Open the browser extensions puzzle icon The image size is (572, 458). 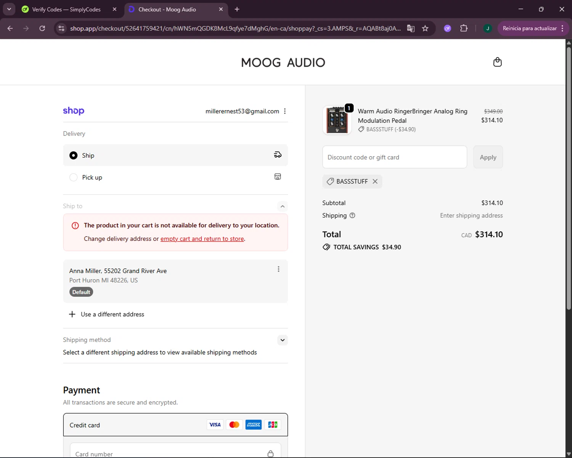click(x=464, y=28)
